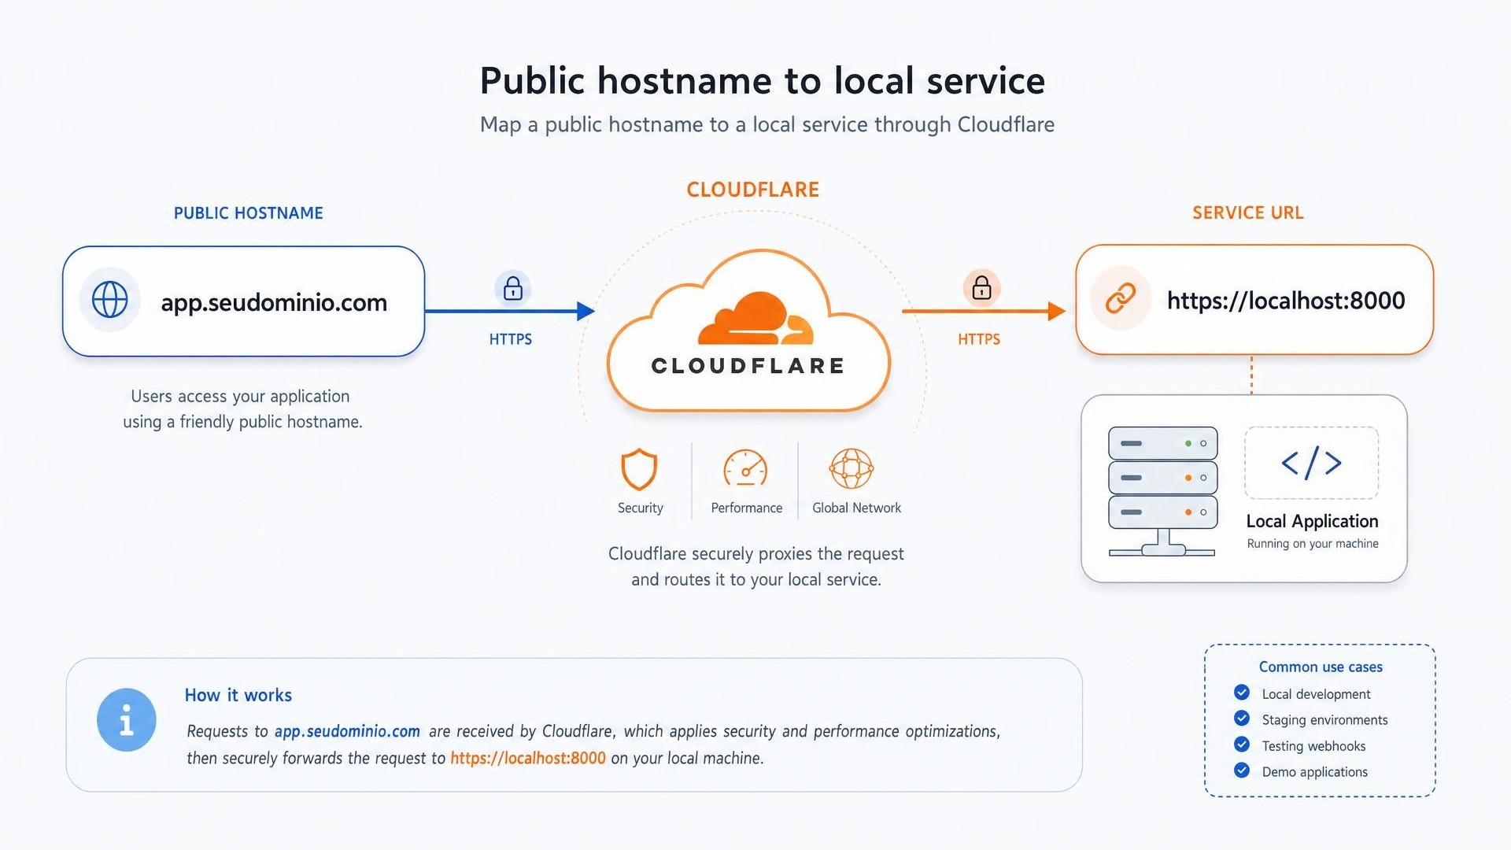The image size is (1511, 850).
Task: Click the PUBLIC HOSTNAME heading
Action: tap(249, 213)
